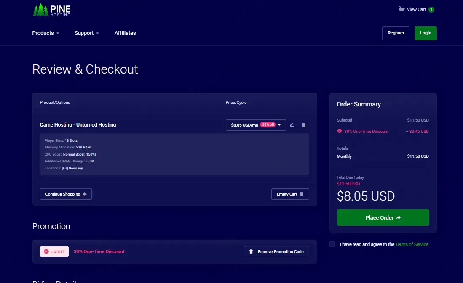
Task: Empty the cart
Action: pyautogui.click(x=290, y=194)
